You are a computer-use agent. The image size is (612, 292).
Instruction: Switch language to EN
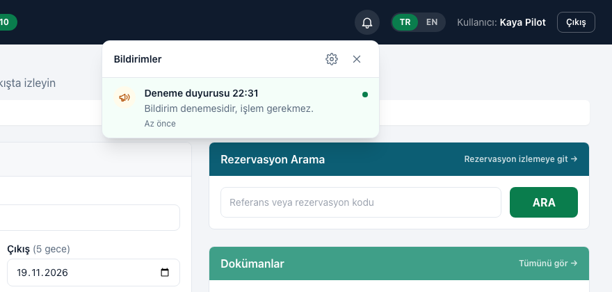coord(432,22)
